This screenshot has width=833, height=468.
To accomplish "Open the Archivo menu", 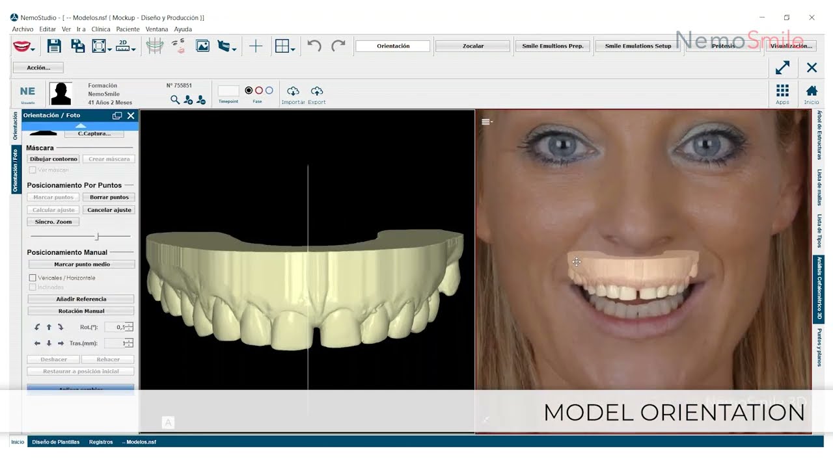I will [23, 29].
